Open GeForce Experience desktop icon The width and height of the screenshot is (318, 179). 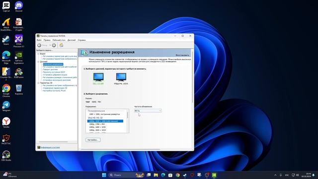pos(19,58)
